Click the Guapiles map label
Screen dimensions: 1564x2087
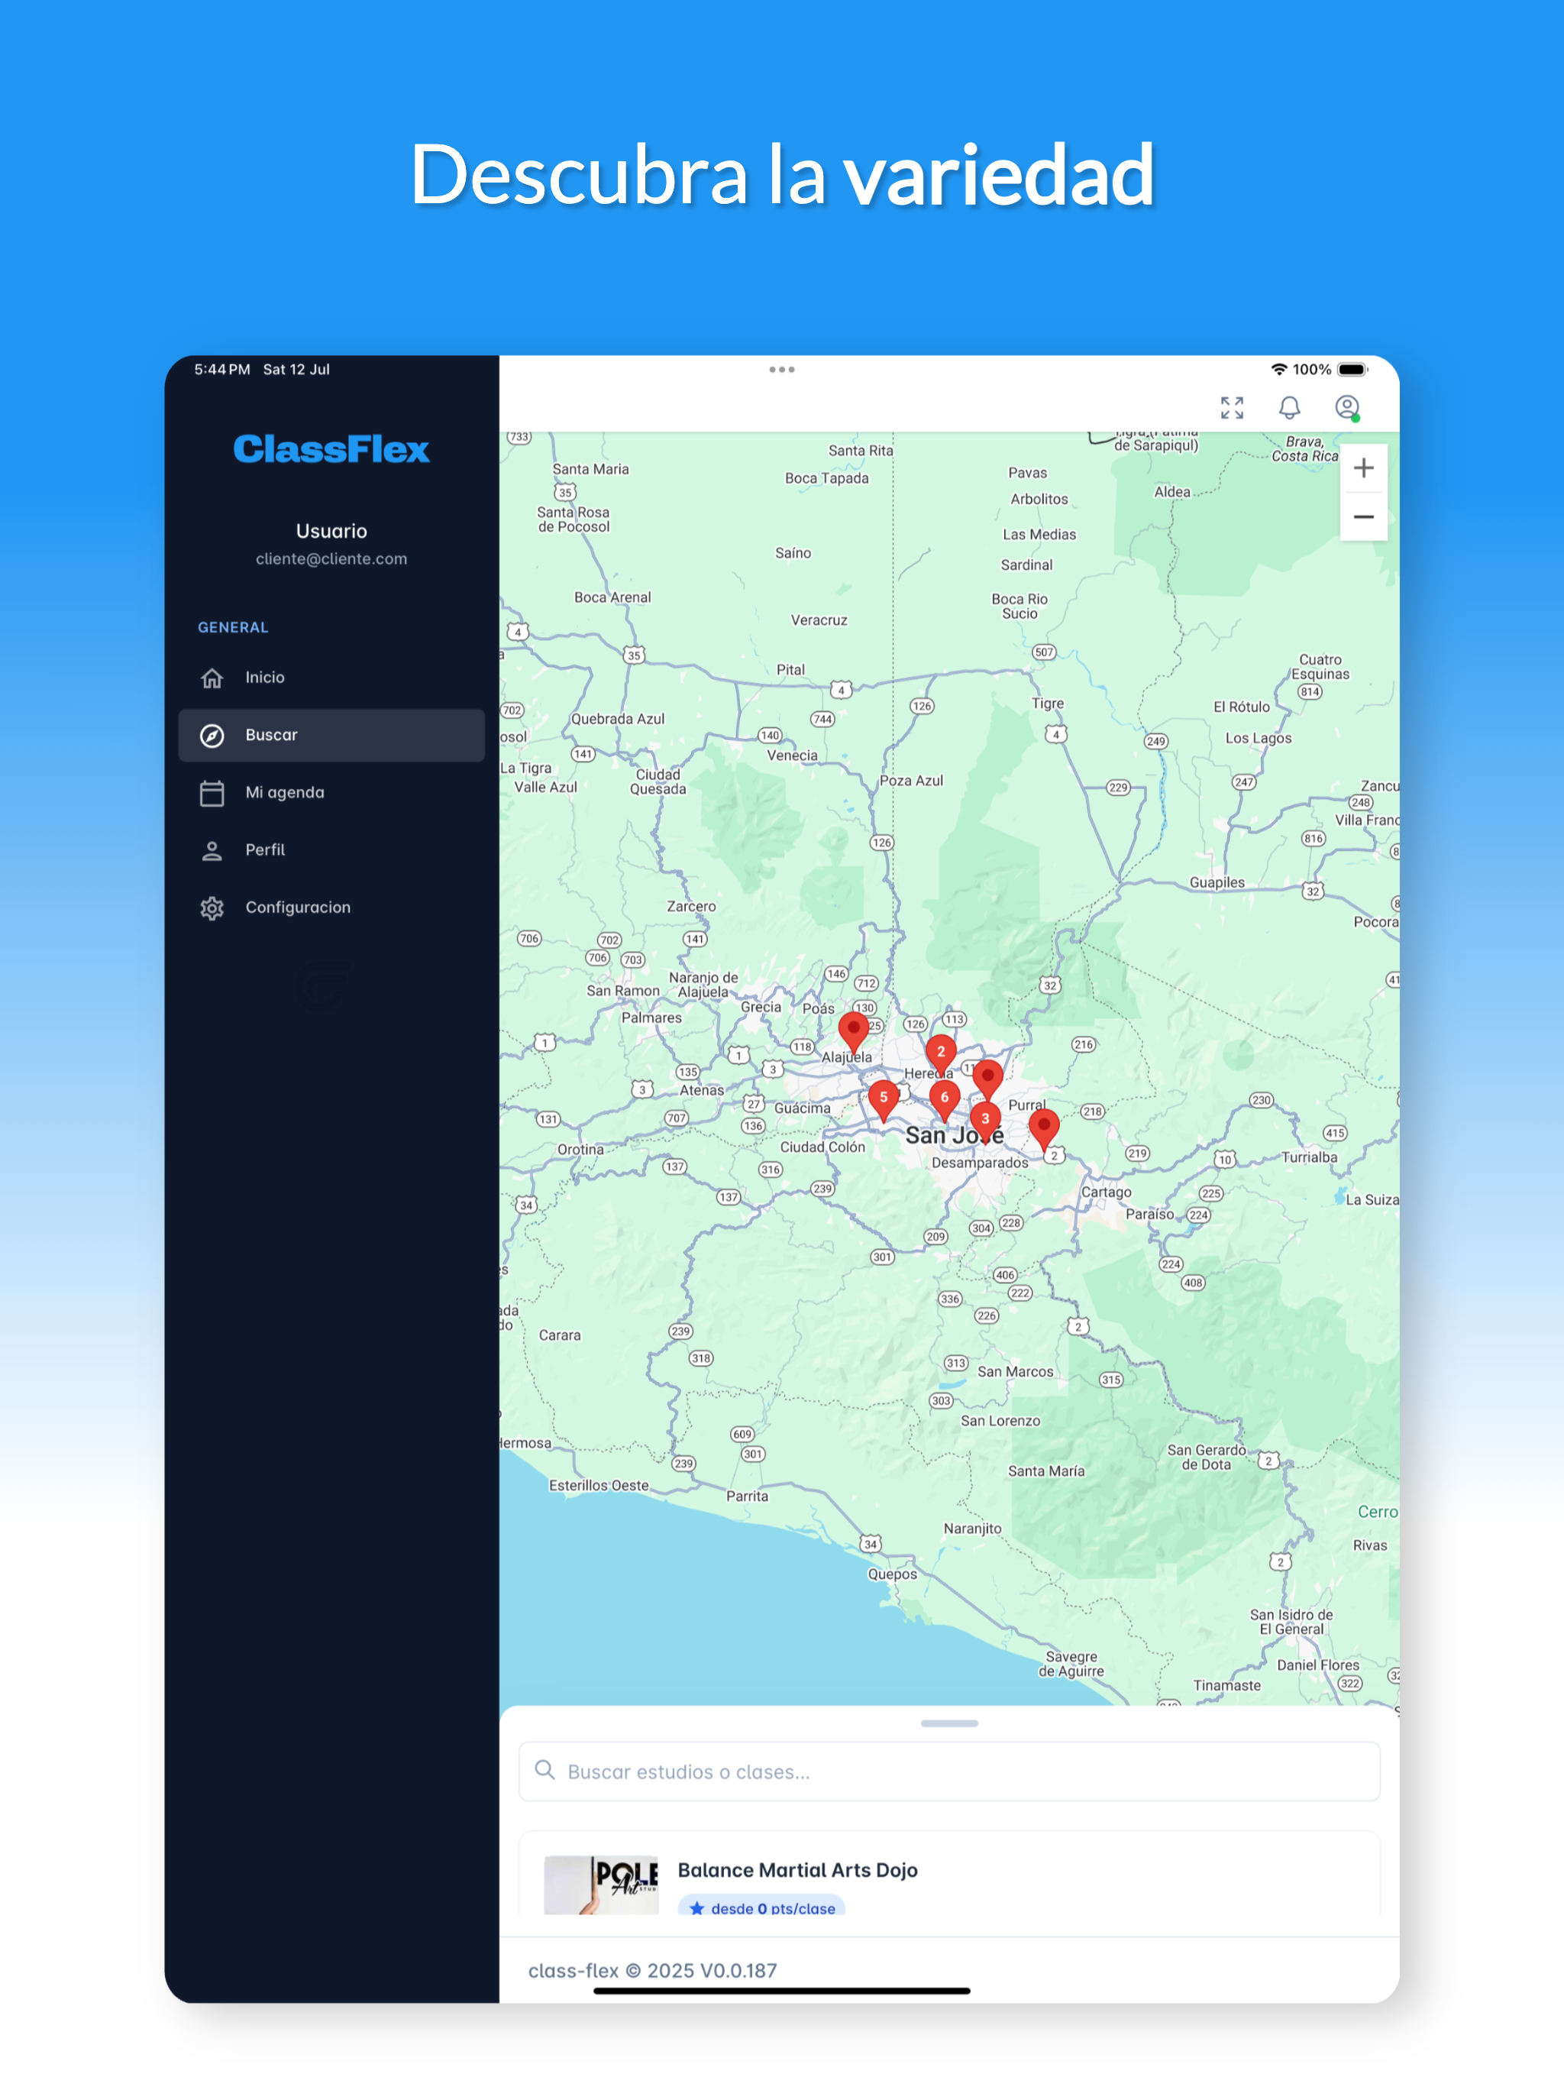pos(1216,882)
